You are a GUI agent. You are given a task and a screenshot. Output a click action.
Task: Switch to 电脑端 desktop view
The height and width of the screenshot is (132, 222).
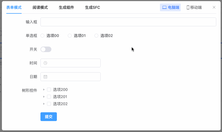170,7
